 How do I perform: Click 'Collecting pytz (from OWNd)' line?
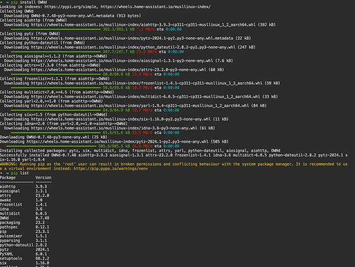click(30, 34)
